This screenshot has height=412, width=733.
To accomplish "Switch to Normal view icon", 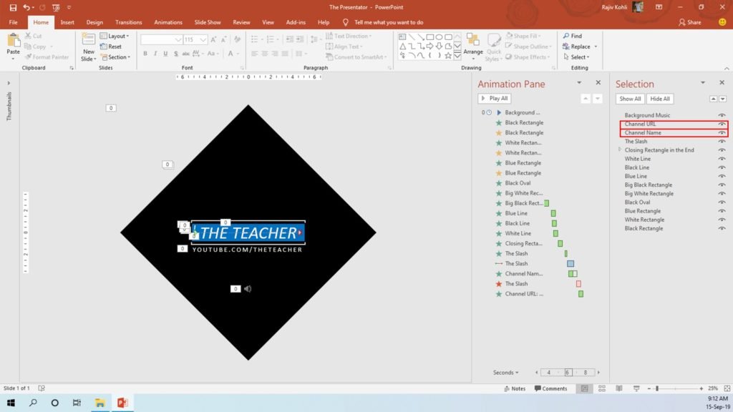I will [x=584, y=388].
